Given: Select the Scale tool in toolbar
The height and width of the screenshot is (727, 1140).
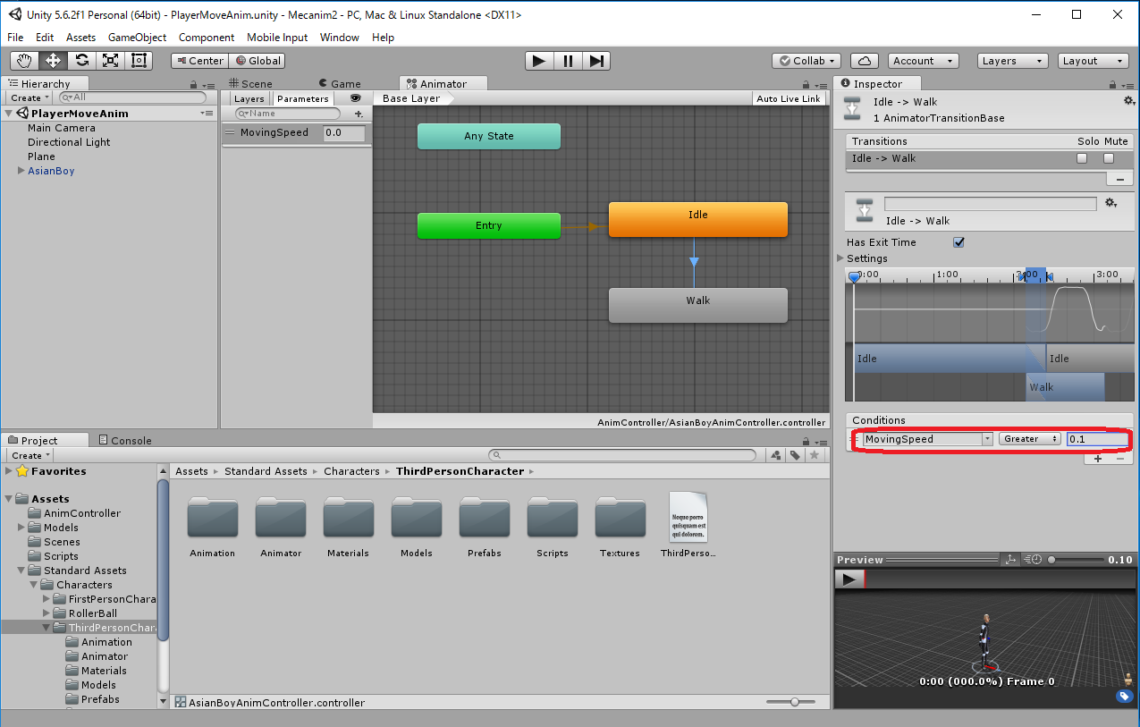Looking at the screenshot, I should point(110,61).
